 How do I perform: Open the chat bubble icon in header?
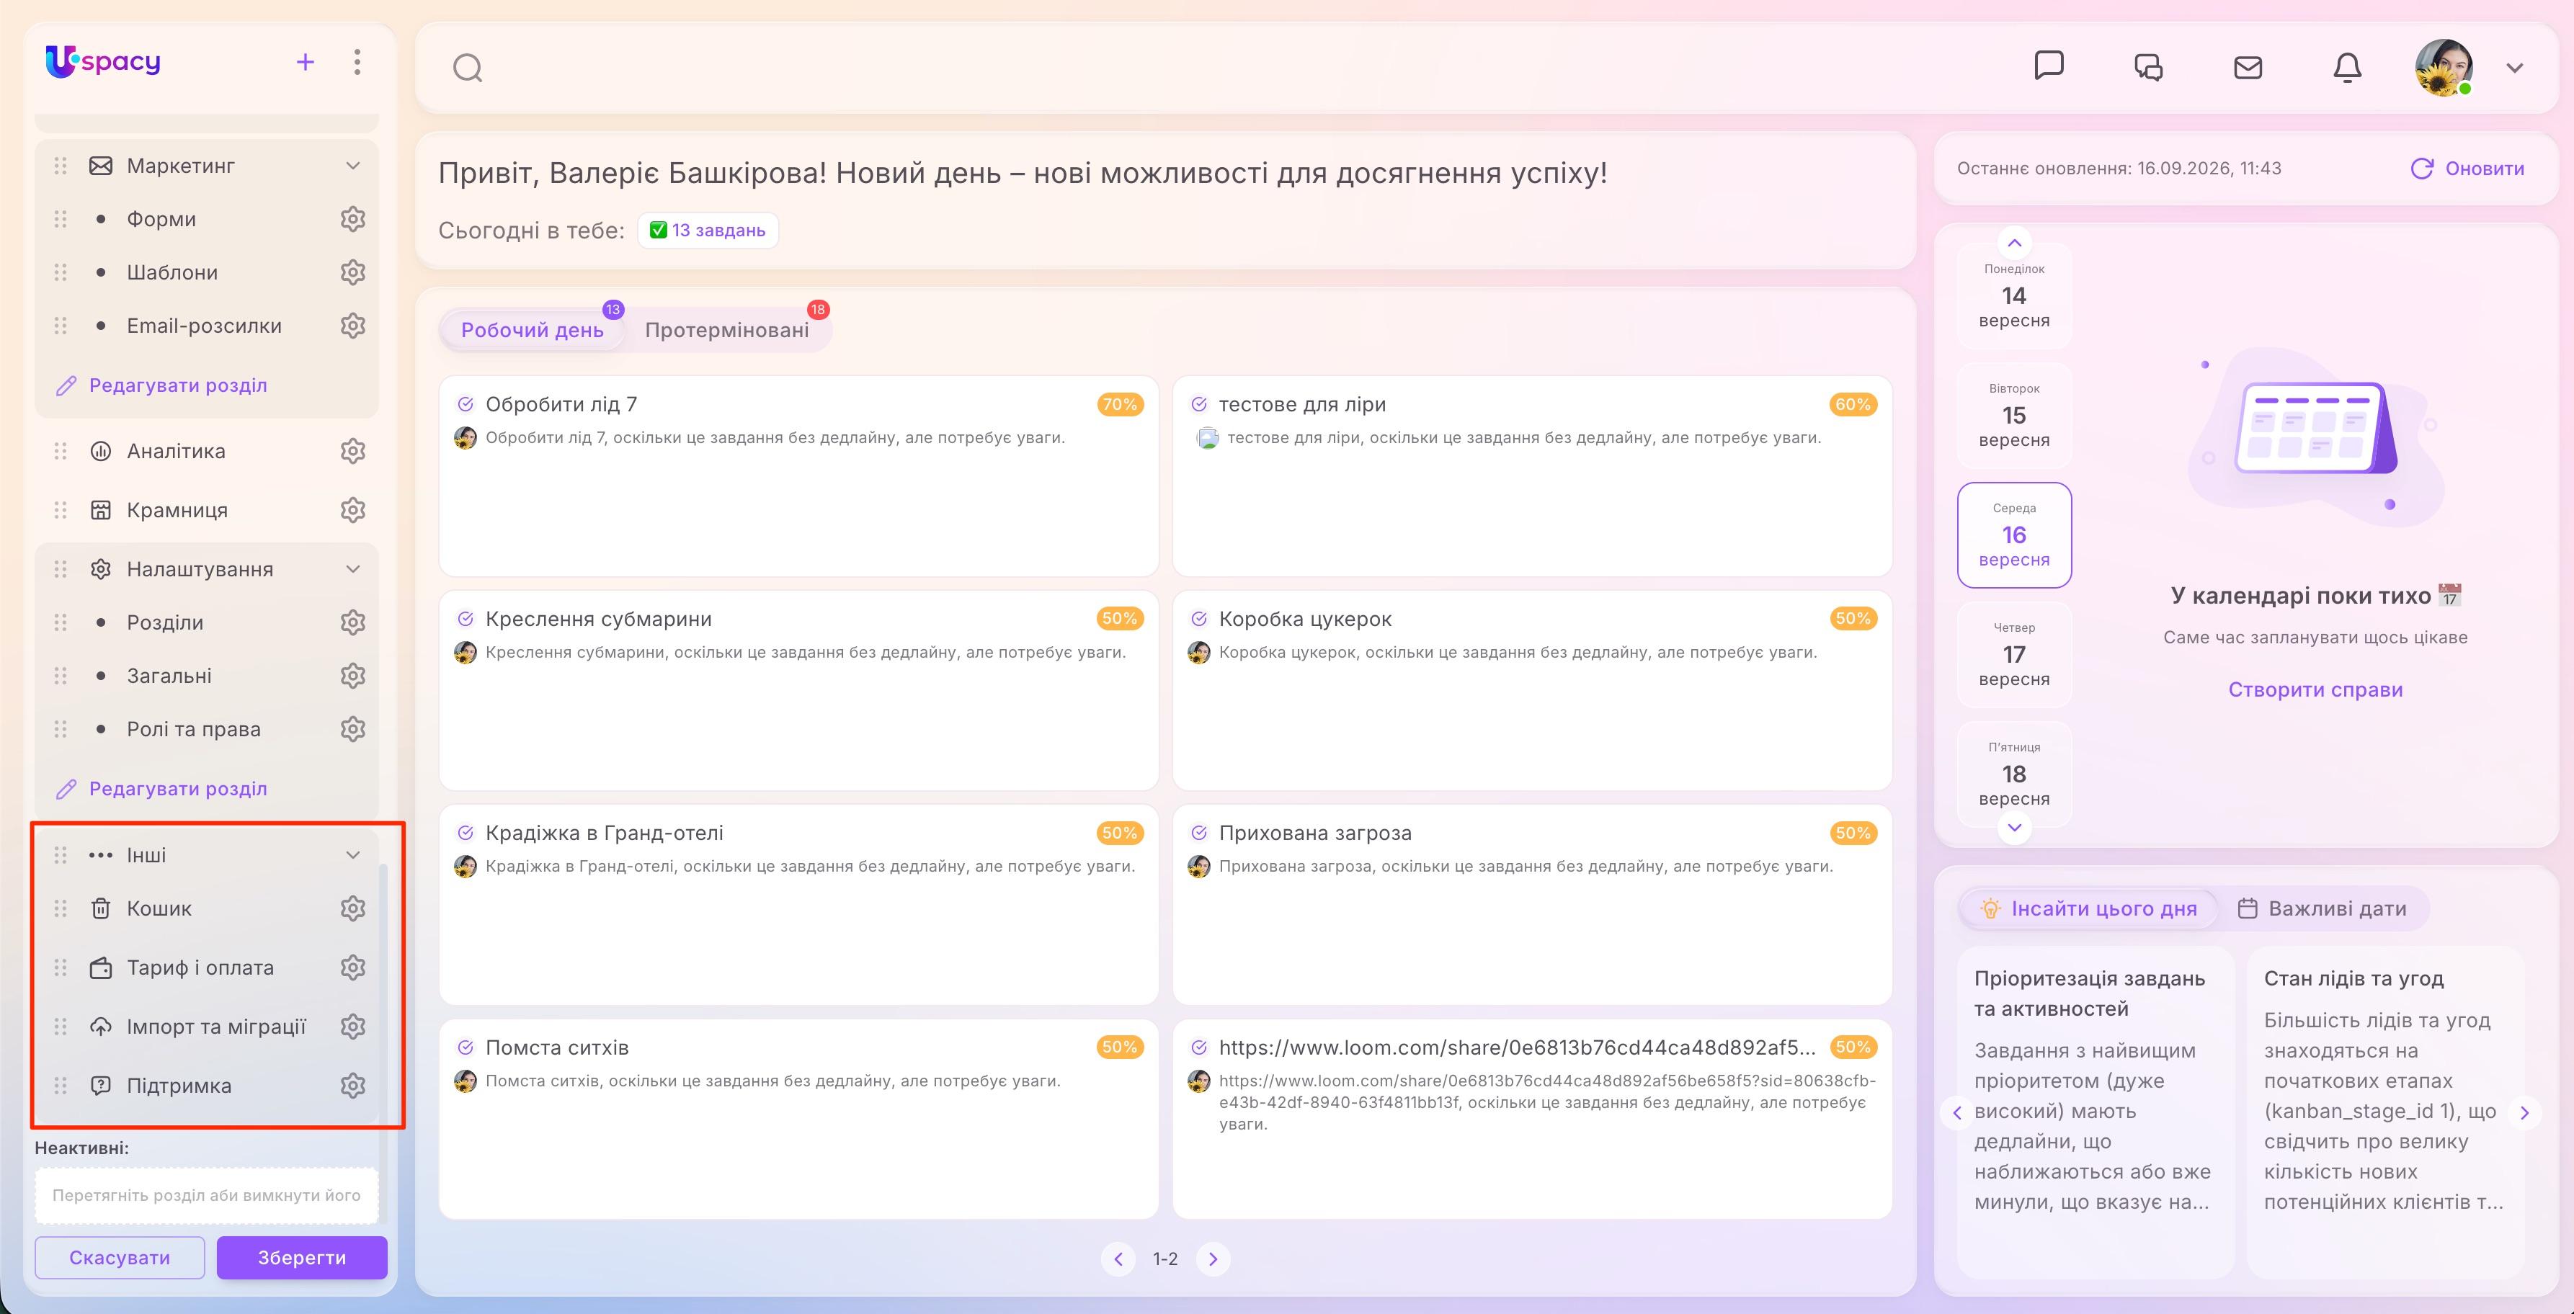(2049, 66)
